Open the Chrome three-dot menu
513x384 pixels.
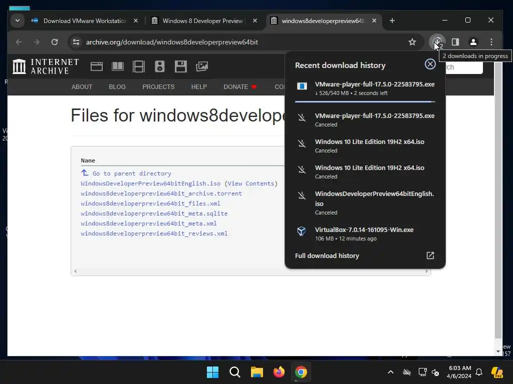[491, 42]
